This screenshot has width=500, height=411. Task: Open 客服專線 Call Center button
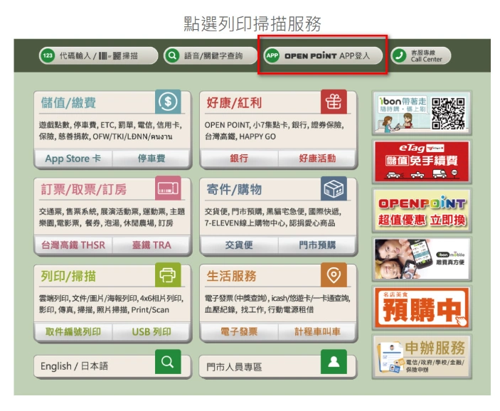(420, 55)
